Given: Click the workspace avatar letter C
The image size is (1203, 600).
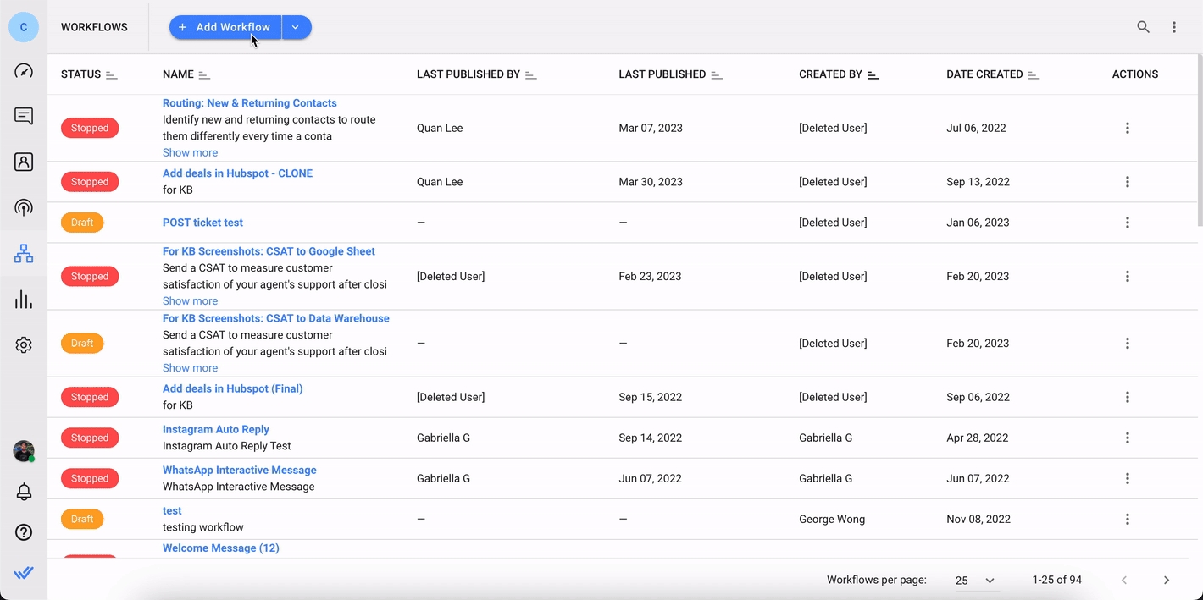Looking at the screenshot, I should point(24,27).
